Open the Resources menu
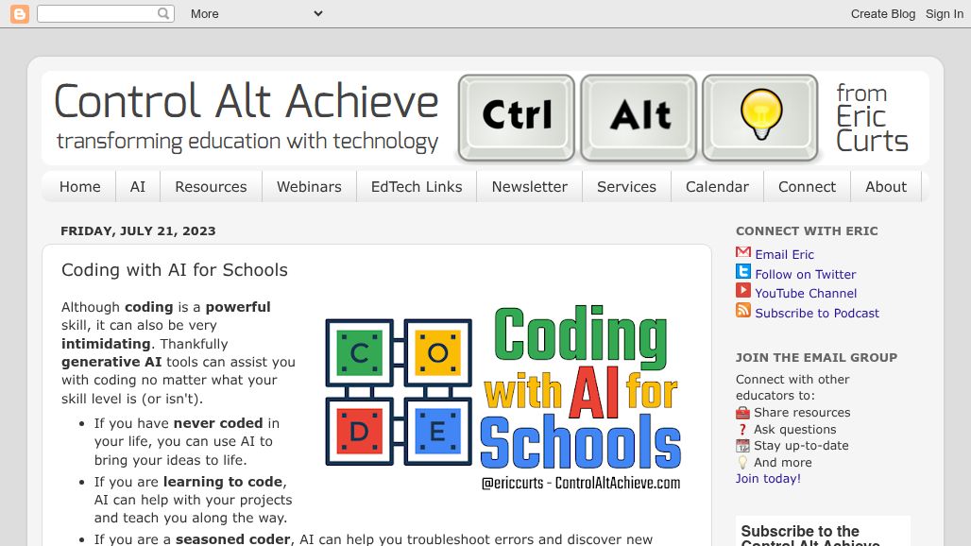Viewport: 971px width, 546px height. pyautogui.click(x=211, y=186)
